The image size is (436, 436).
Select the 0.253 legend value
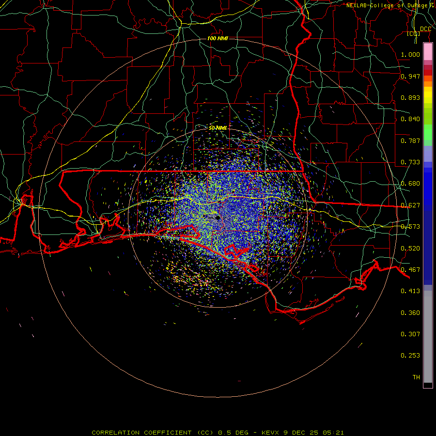410,356
